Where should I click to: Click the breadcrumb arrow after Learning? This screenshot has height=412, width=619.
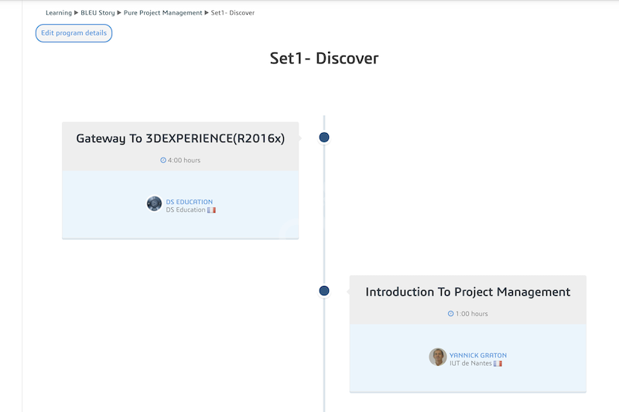[x=76, y=12]
